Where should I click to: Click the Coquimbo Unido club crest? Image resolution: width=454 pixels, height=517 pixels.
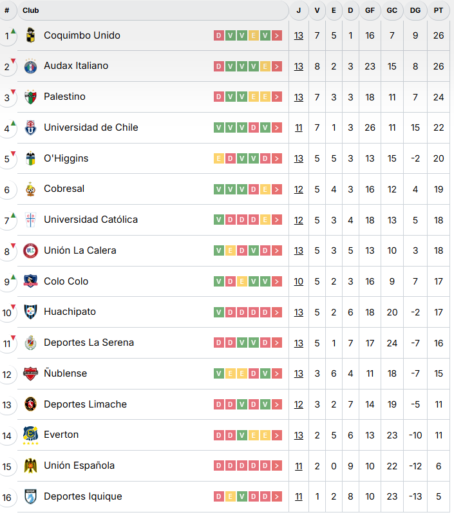[x=30, y=35]
